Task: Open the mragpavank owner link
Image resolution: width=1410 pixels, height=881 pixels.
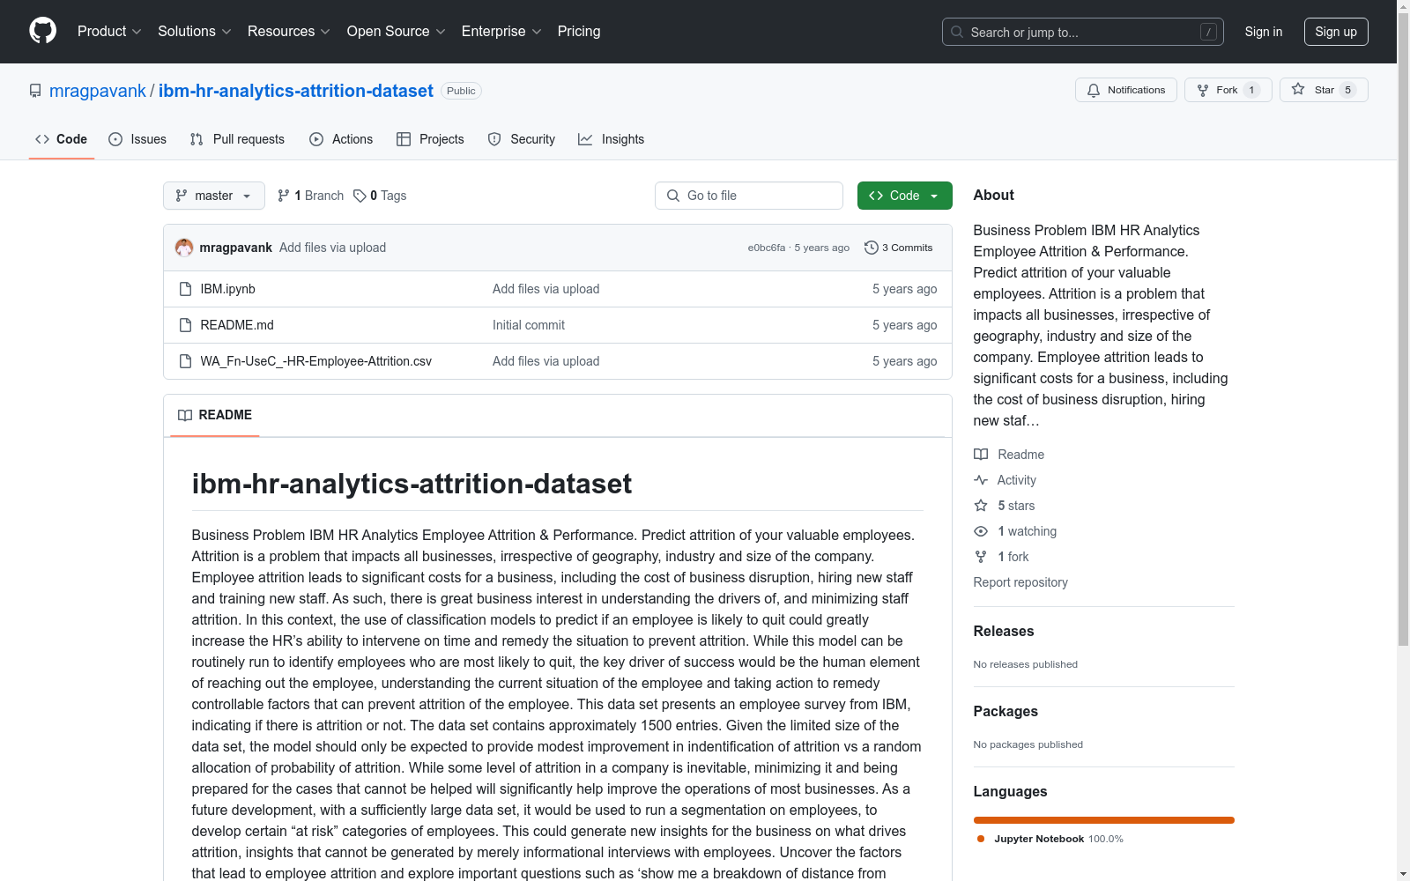Action: [98, 91]
